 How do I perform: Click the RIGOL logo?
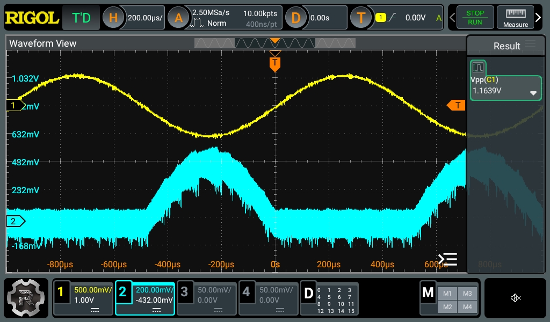point(32,18)
